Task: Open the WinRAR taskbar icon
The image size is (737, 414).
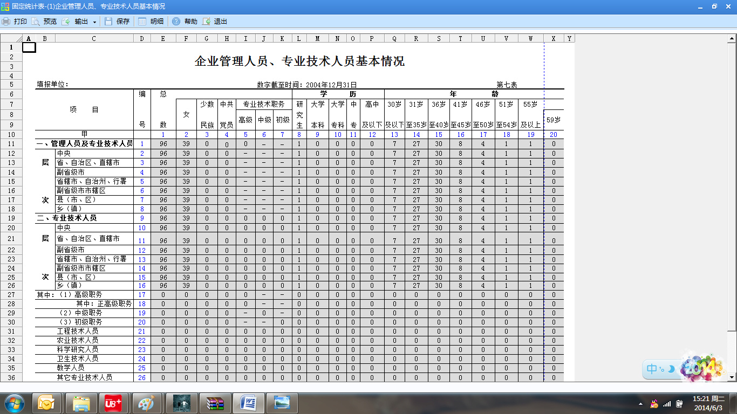Action: (215, 403)
